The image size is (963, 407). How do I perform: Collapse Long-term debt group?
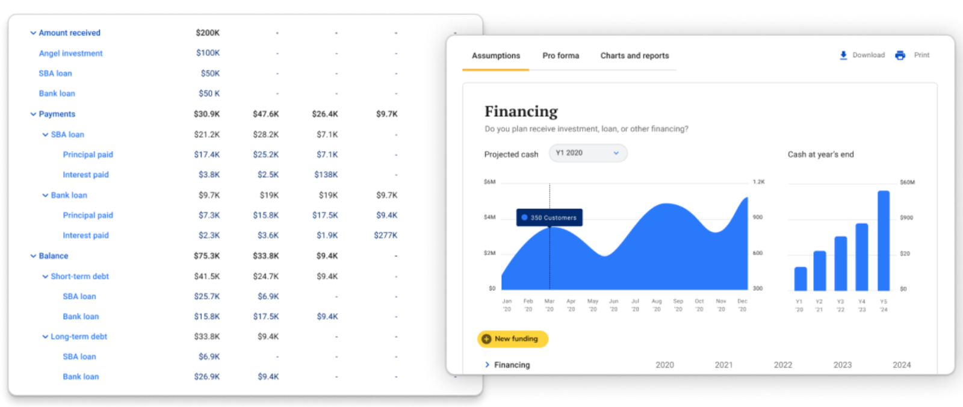point(45,337)
